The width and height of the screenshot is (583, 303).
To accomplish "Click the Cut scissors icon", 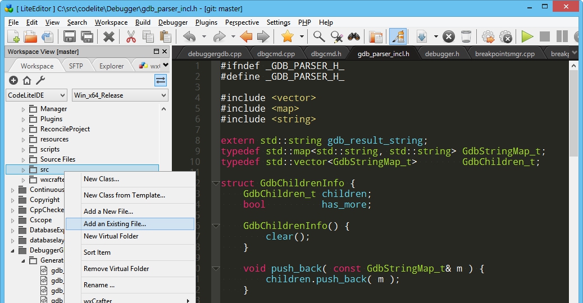I will click(130, 37).
